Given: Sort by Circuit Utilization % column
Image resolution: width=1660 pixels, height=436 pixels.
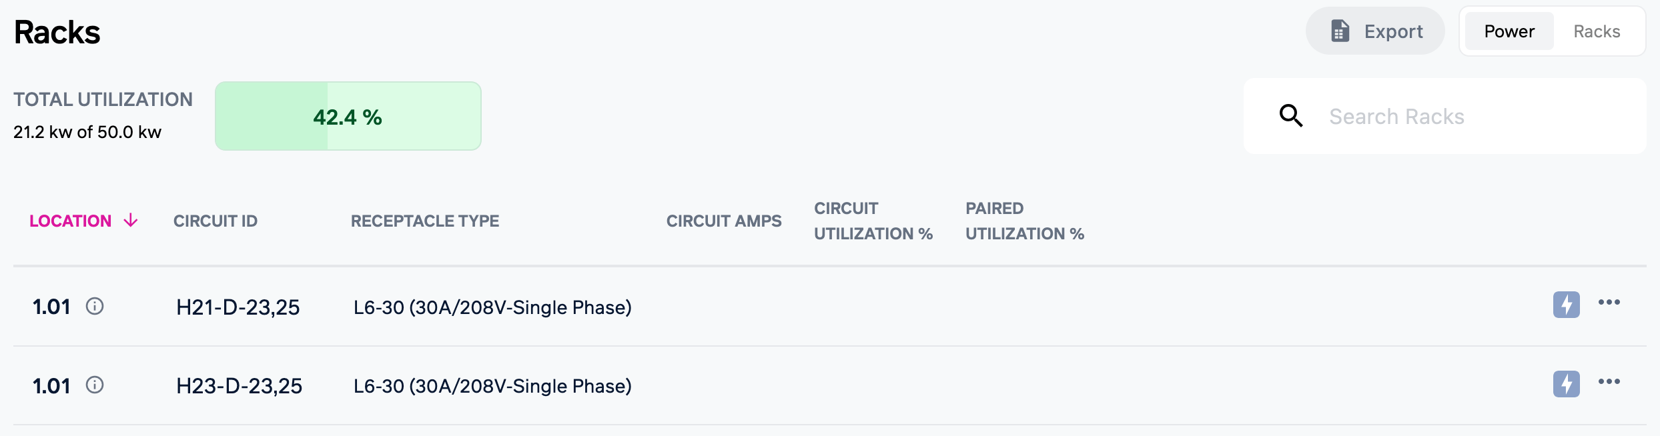Looking at the screenshot, I should click(x=873, y=221).
